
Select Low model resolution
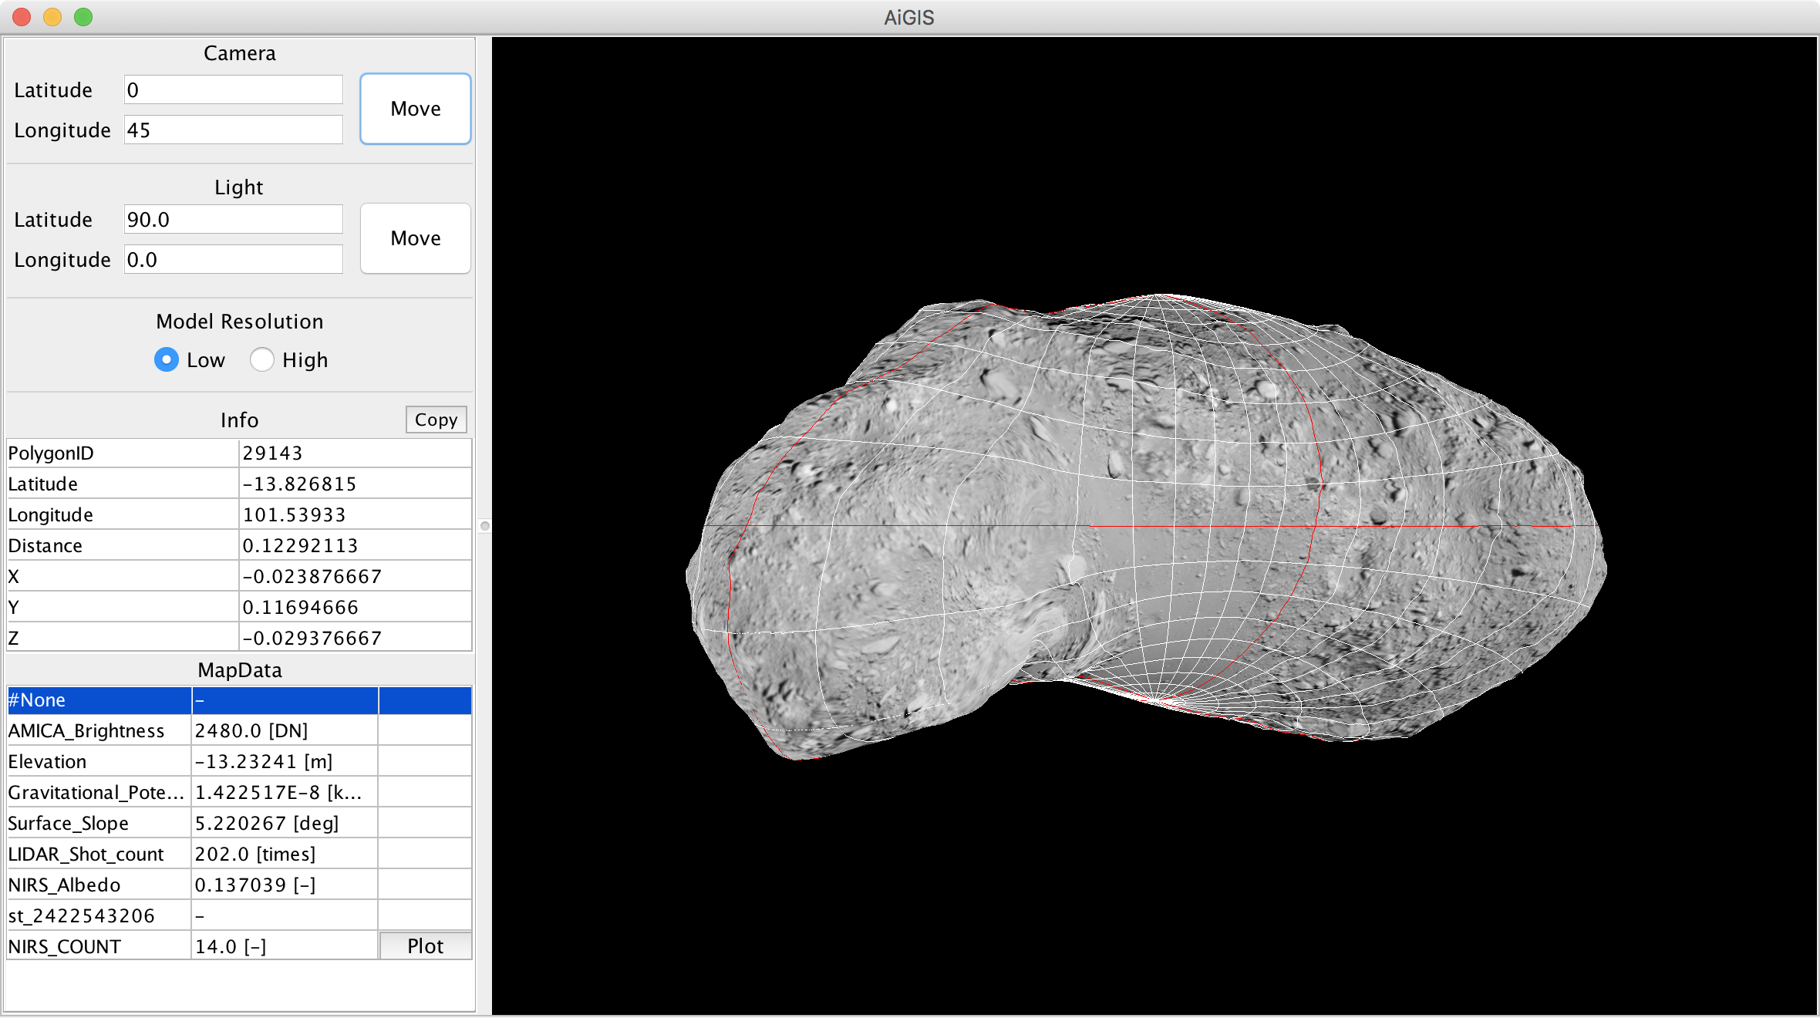click(167, 360)
